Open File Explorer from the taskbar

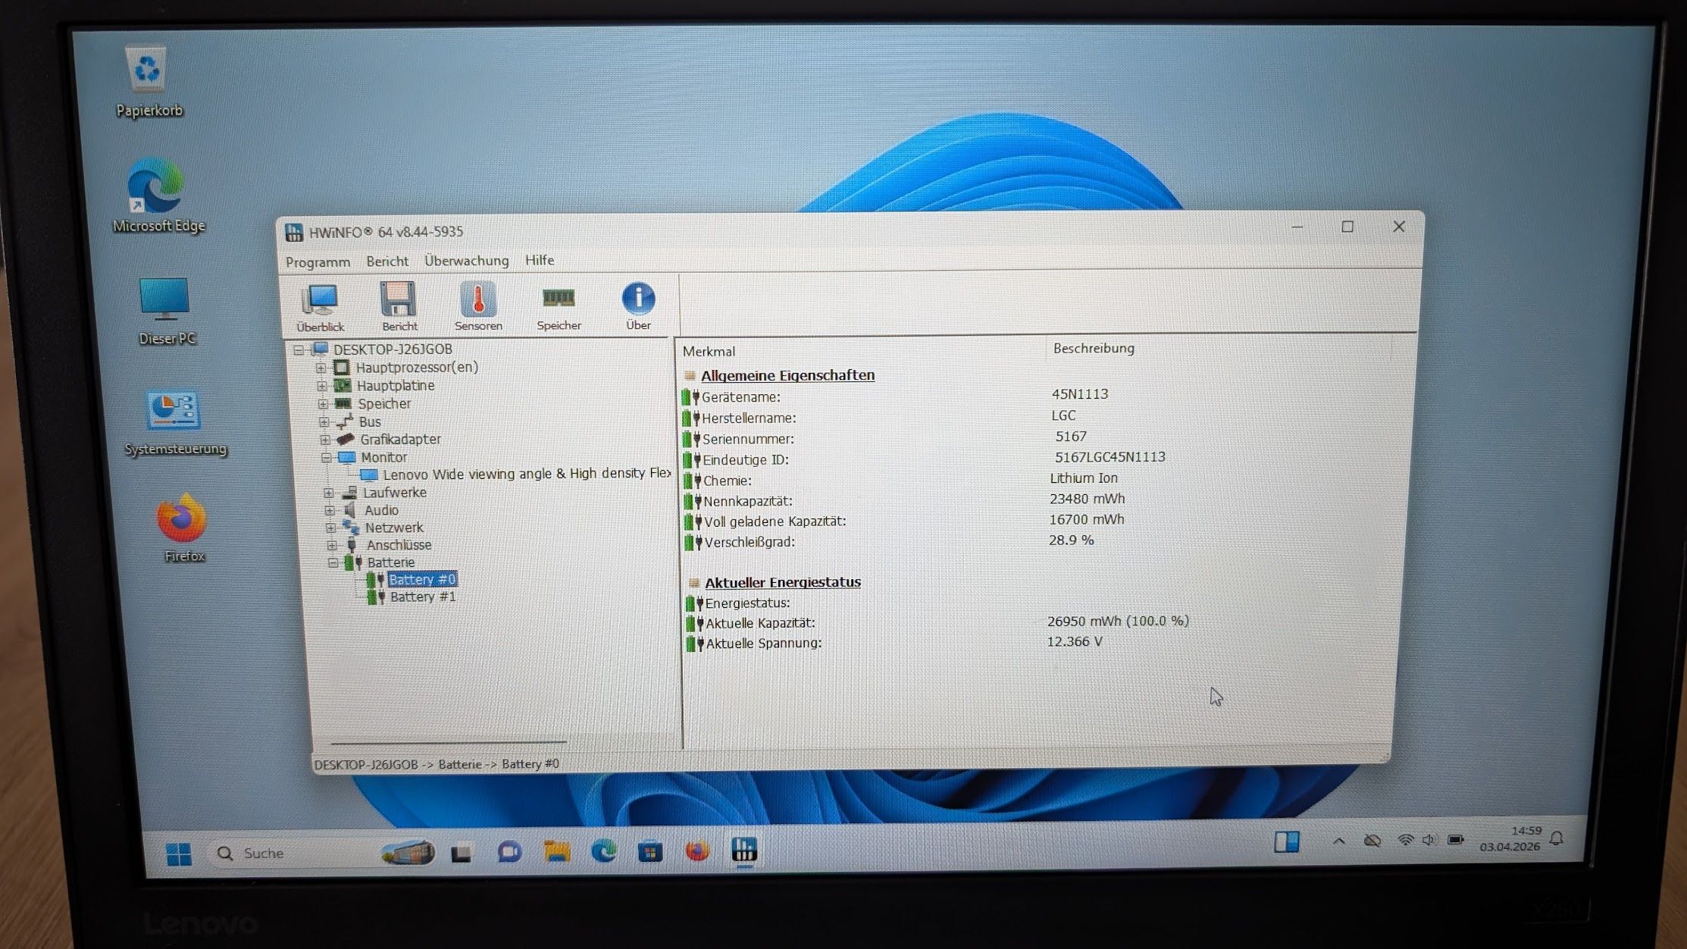[x=557, y=852]
